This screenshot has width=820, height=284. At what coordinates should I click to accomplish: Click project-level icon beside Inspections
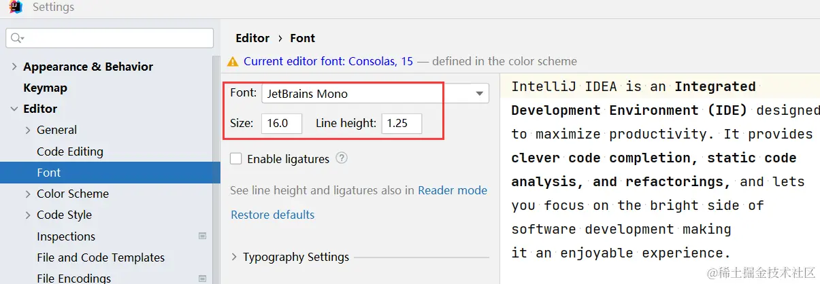point(202,236)
